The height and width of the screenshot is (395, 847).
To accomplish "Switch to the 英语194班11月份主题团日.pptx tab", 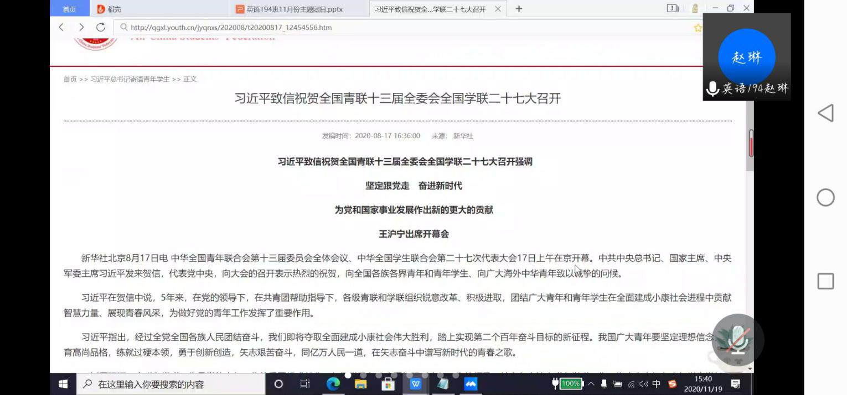I will (x=295, y=9).
